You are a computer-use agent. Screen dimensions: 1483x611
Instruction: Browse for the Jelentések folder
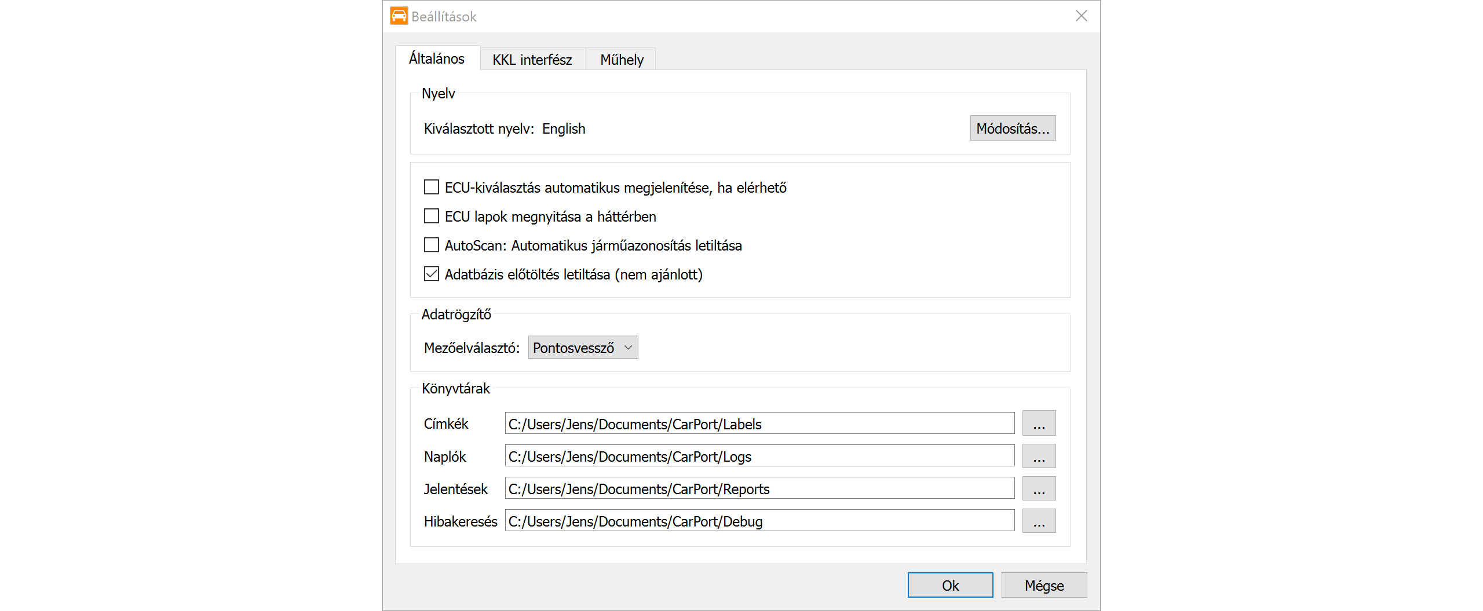point(1038,488)
